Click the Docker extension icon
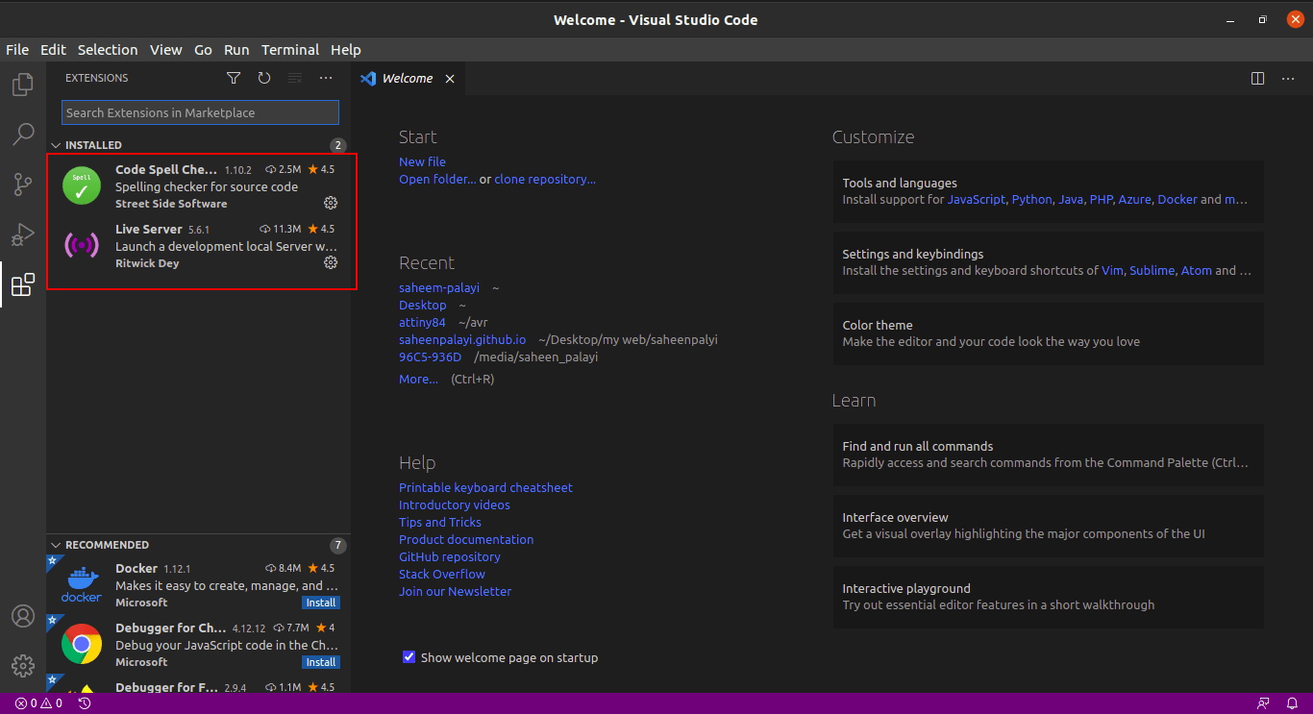 click(x=82, y=584)
